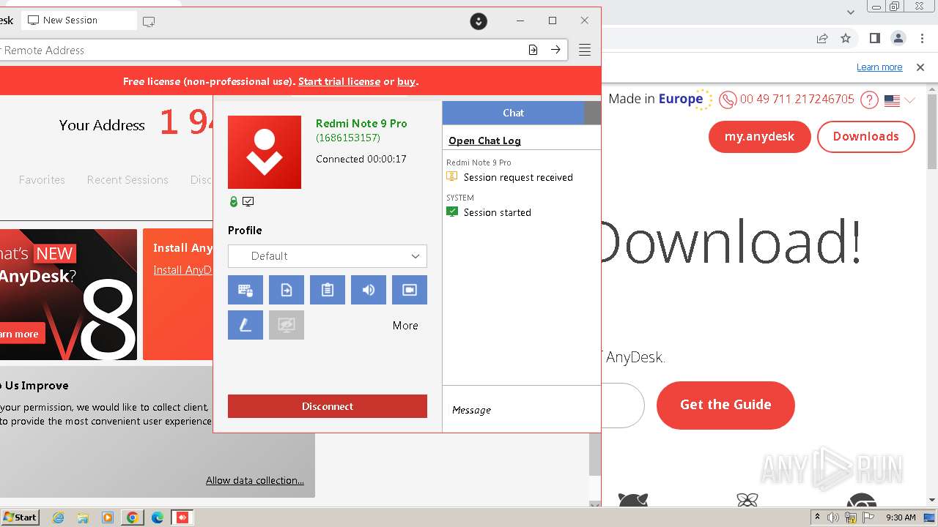Click the chat Message input field
The image size is (938, 527).
(522, 410)
